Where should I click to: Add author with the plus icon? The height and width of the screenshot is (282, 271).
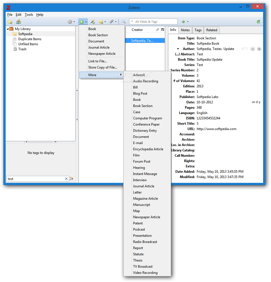[259, 49]
